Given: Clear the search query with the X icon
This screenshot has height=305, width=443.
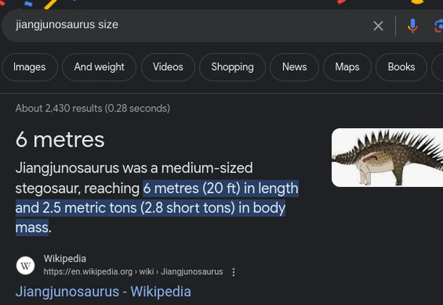Looking at the screenshot, I should [x=378, y=26].
